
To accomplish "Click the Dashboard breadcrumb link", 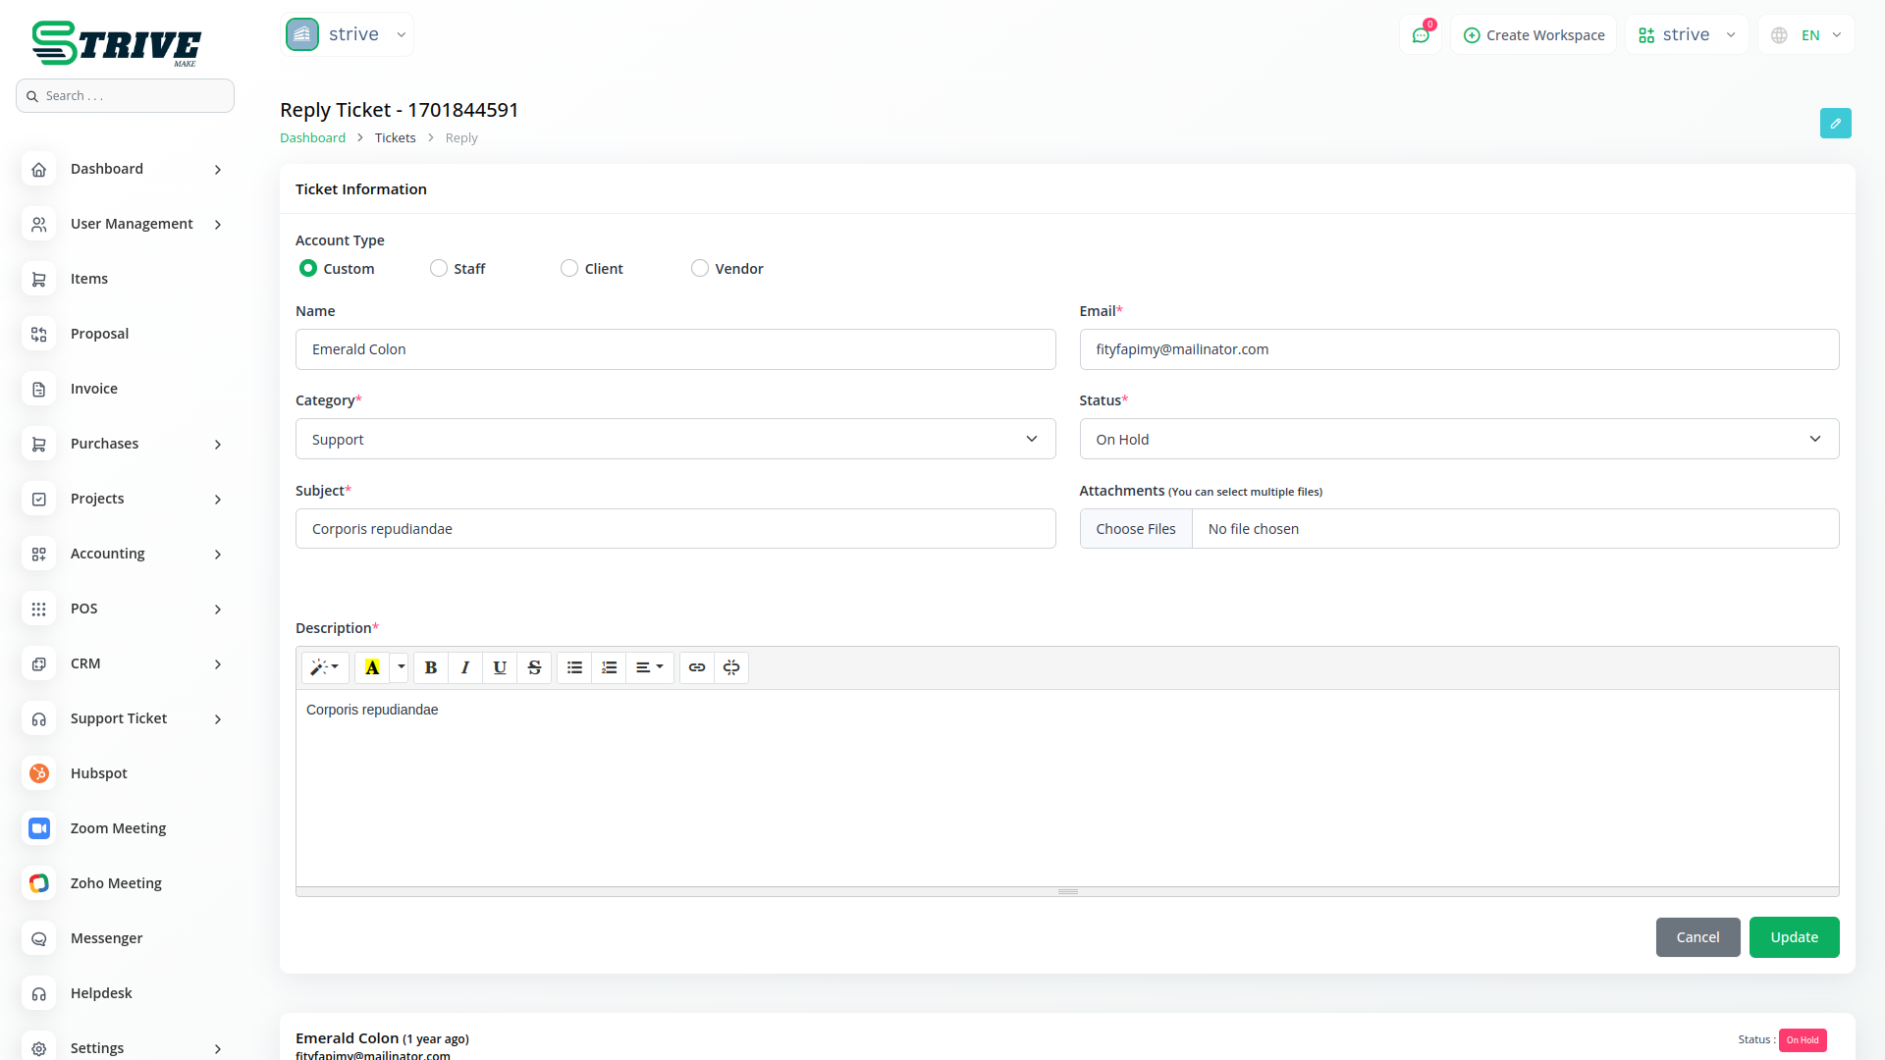I will tap(312, 137).
